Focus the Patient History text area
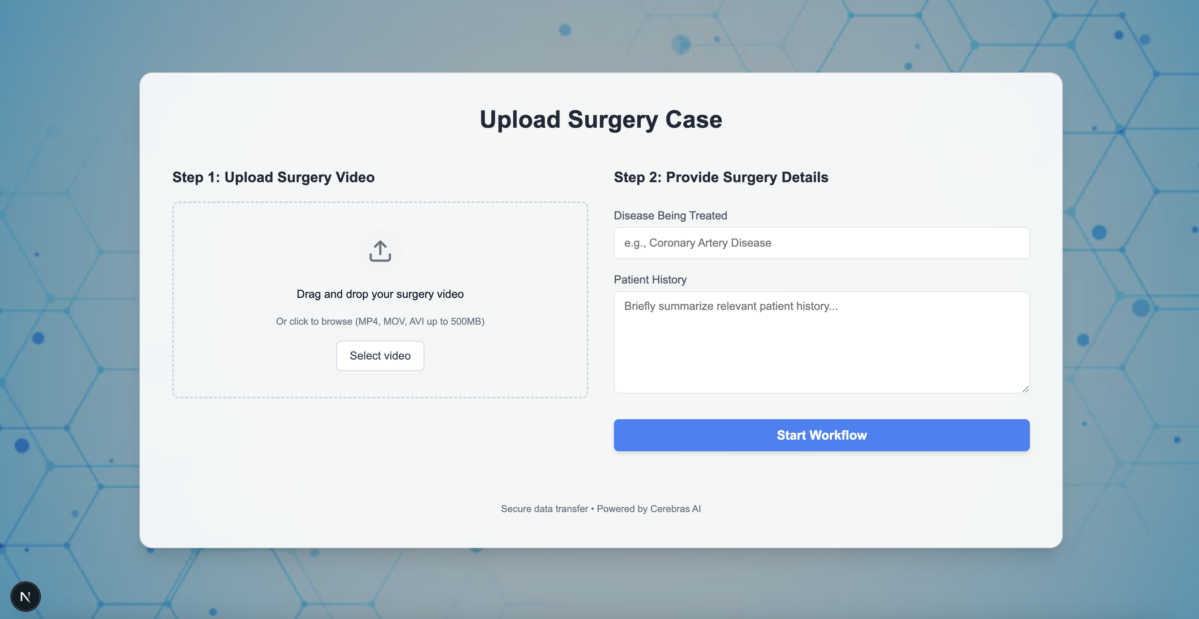The width and height of the screenshot is (1199, 619). tap(822, 342)
